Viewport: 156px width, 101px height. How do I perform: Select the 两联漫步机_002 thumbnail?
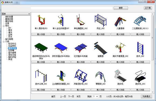[x=81, y=76]
